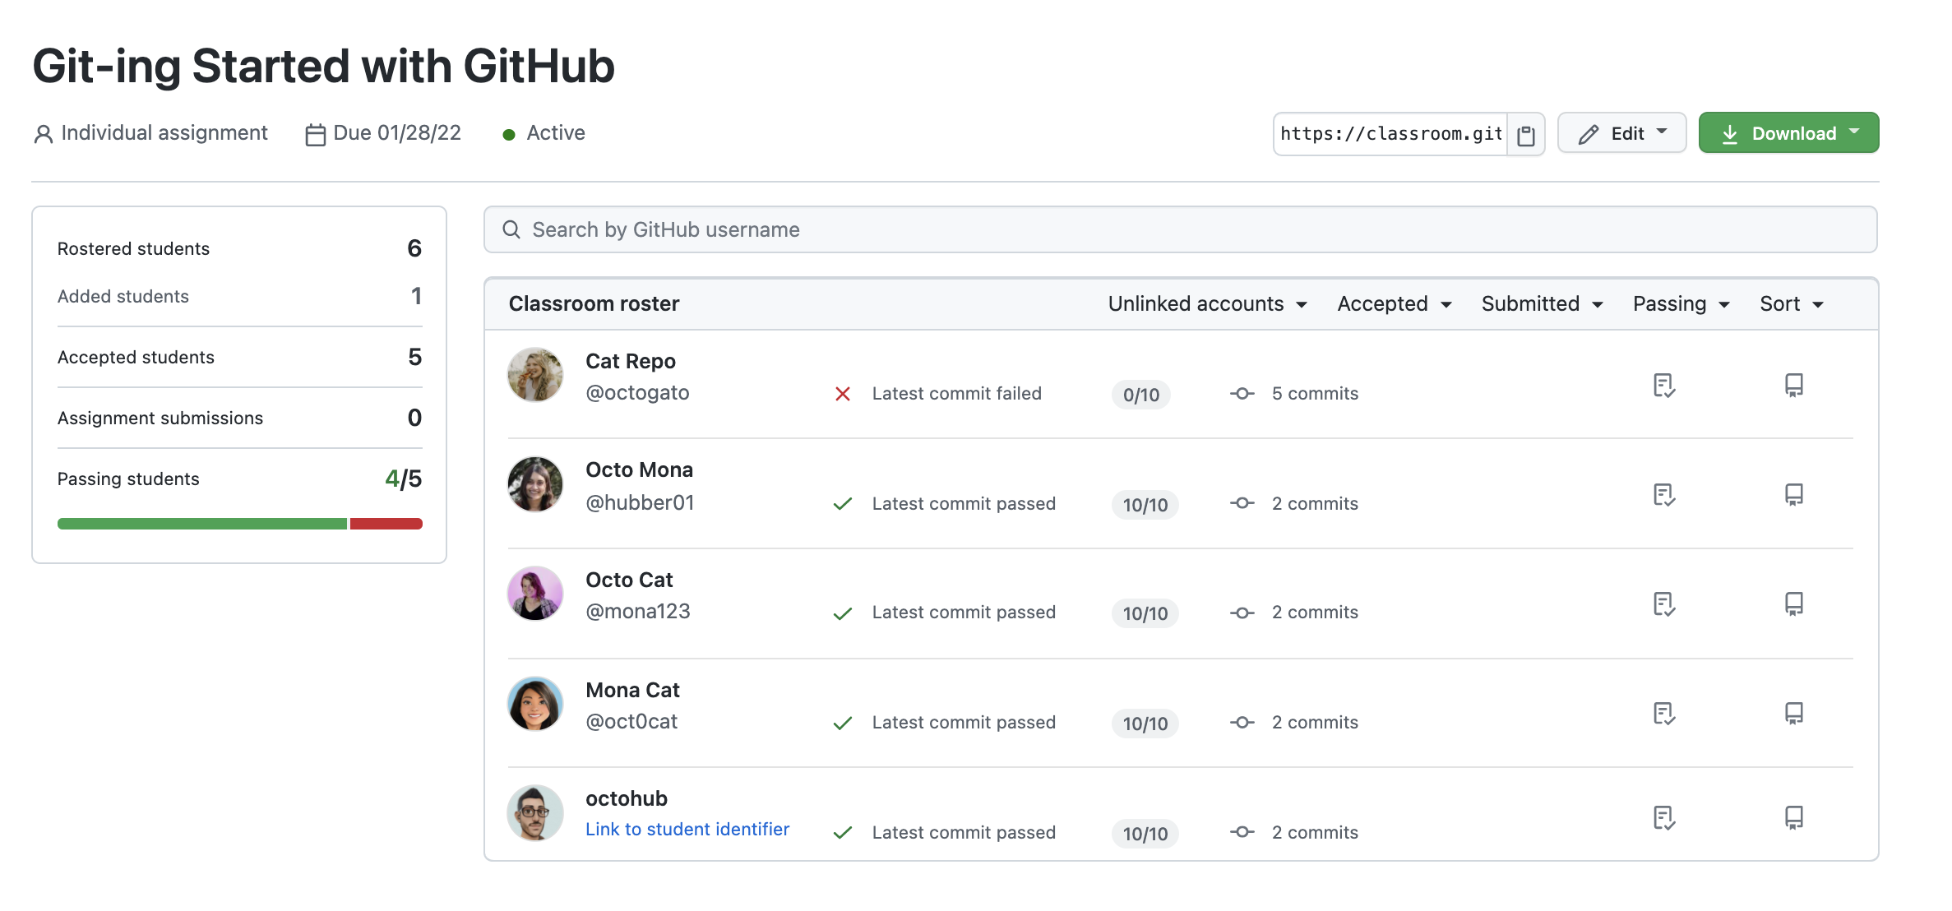The height and width of the screenshot is (911, 1952).
Task: Open the Edit dropdown menu
Action: tap(1621, 133)
